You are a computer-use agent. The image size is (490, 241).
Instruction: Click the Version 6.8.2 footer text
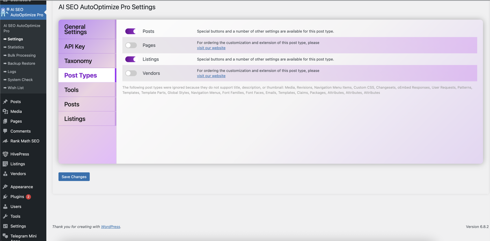[477, 227]
